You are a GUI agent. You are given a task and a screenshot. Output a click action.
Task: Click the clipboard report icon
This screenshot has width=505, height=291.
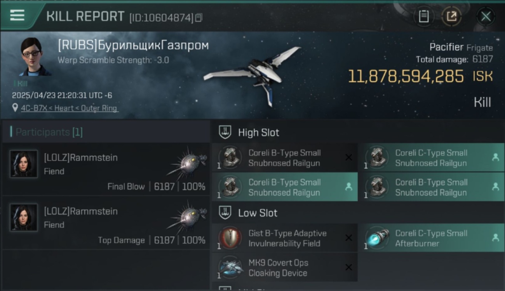coord(424,16)
